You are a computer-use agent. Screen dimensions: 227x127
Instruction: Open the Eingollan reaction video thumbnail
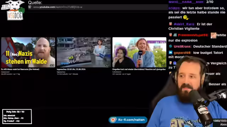(139, 52)
